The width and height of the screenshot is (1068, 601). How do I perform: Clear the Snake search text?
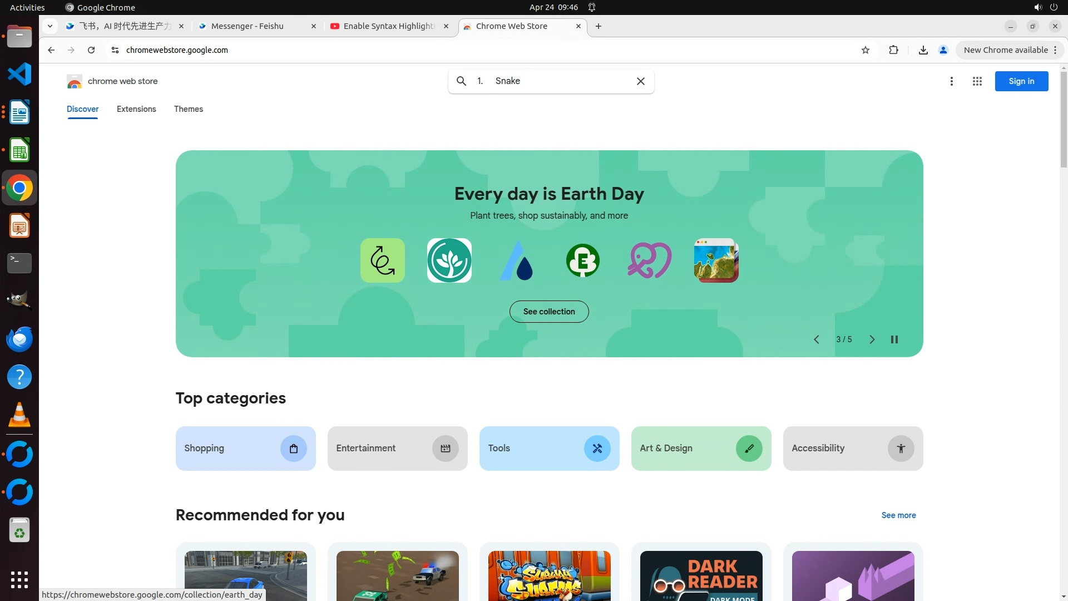click(640, 81)
